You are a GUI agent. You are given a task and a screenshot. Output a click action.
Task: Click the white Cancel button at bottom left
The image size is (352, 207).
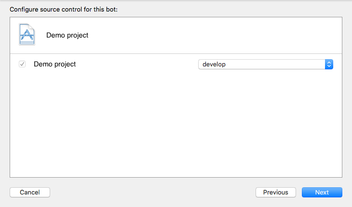tap(30, 192)
